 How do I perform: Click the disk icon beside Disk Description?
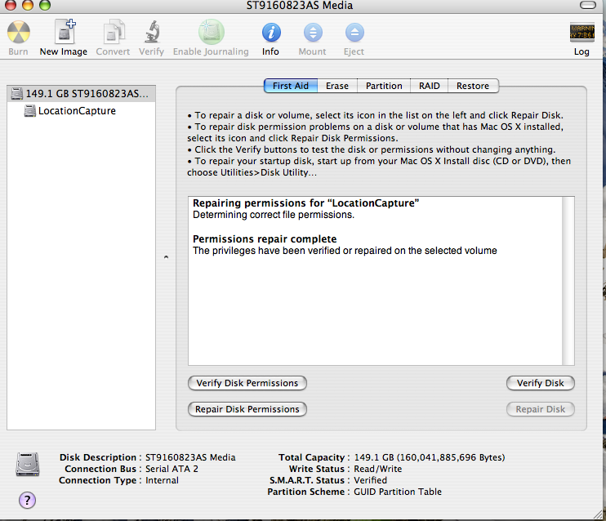click(x=28, y=464)
